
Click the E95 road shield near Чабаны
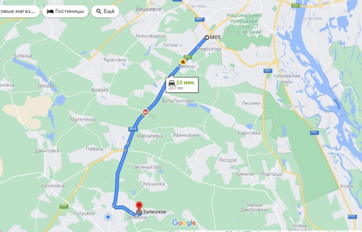pos(187,57)
